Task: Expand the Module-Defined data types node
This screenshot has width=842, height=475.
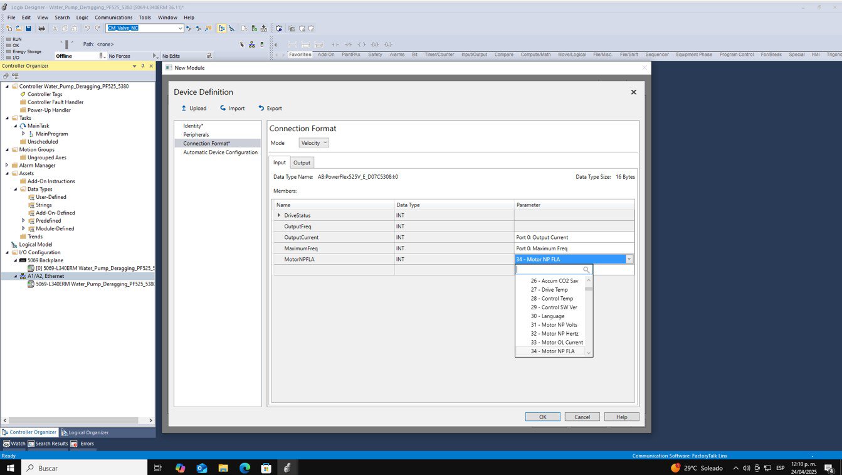Action: point(24,228)
